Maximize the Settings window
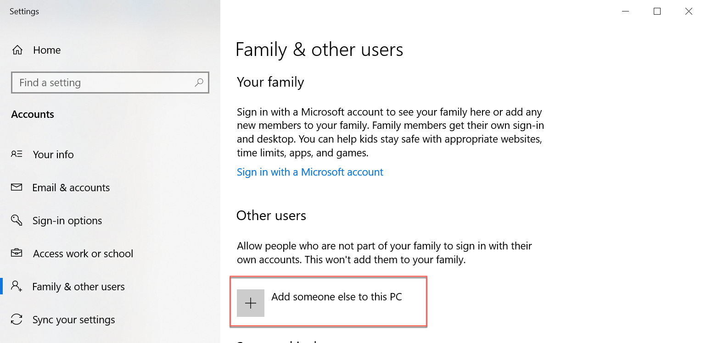 pos(657,11)
